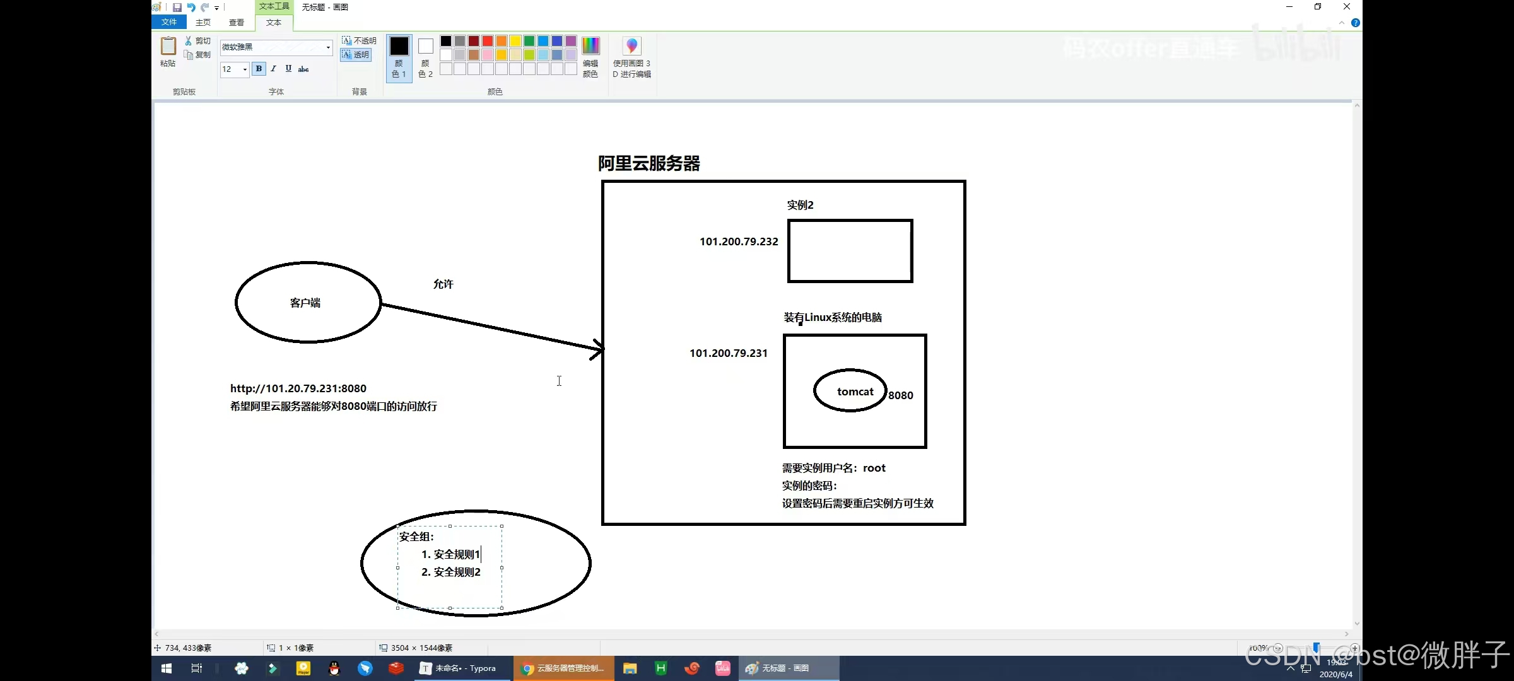Viewport: 1514px width, 681px height.
Task: Pick the red color swatch in the palette
Action: pyautogui.click(x=487, y=40)
